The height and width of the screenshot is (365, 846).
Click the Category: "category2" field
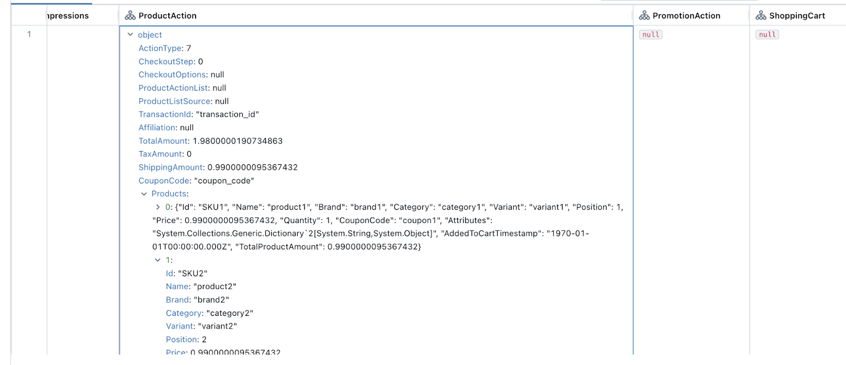click(x=210, y=313)
